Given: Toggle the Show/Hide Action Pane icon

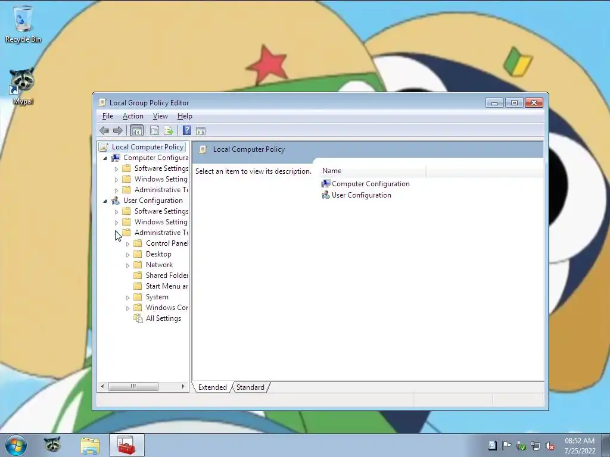Looking at the screenshot, I should point(201,131).
